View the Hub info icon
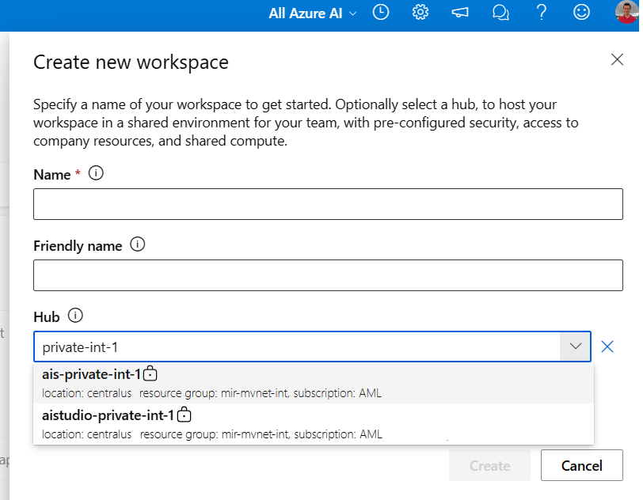Image resolution: width=643 pixels, height=500 pixels. pyautogui.click(x=77, y=315)
